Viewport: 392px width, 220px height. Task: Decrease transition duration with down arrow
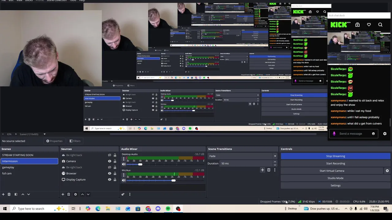point(275,165)
